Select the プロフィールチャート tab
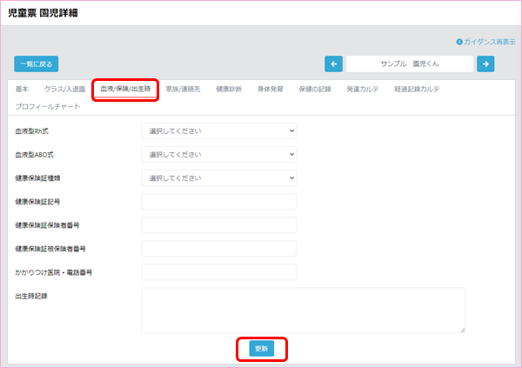 pos(48,106)
